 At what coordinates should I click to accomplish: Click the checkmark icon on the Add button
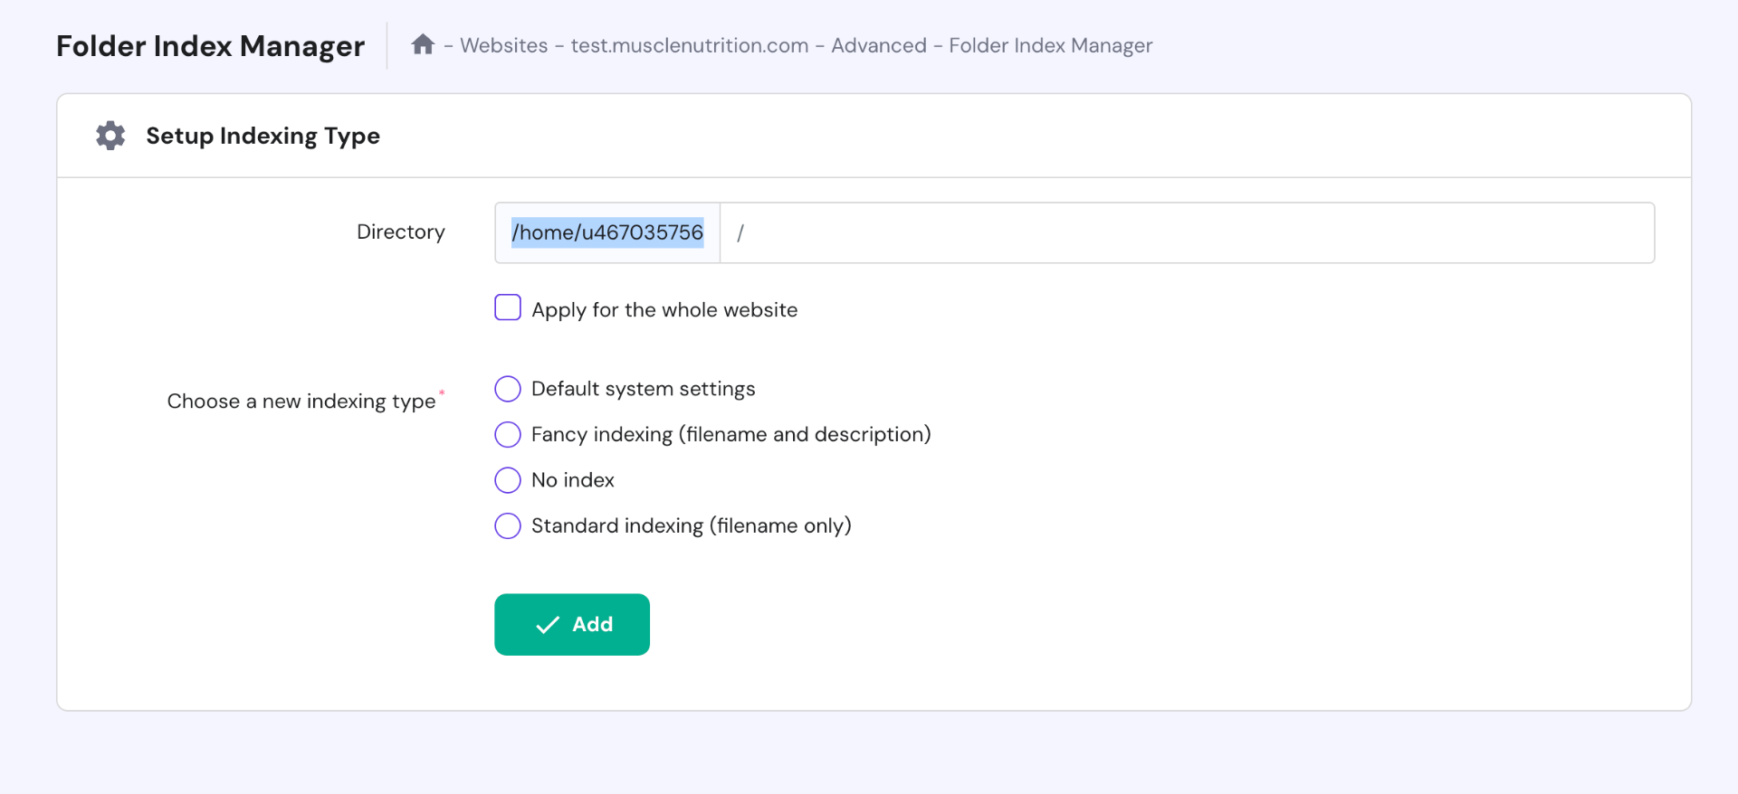point(548,625)
